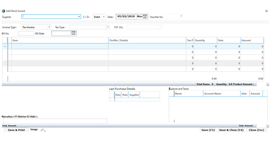Click the fourth row shaded Item cell
271x163 pixels.
click(60, 63)
